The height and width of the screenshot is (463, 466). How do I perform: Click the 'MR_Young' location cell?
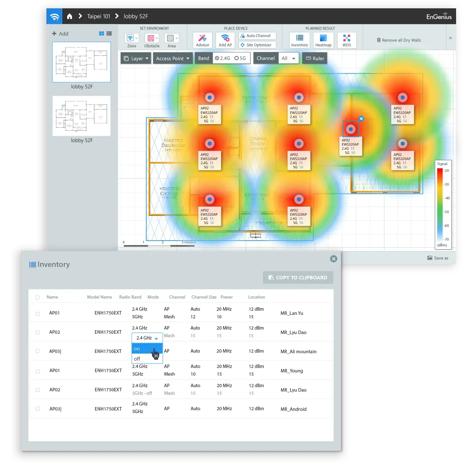(292, 371)
